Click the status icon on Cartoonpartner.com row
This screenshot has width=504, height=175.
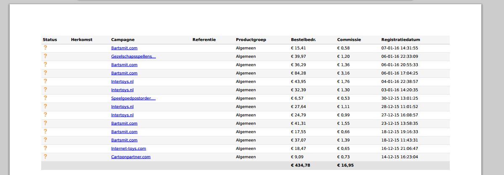[45, 157]
